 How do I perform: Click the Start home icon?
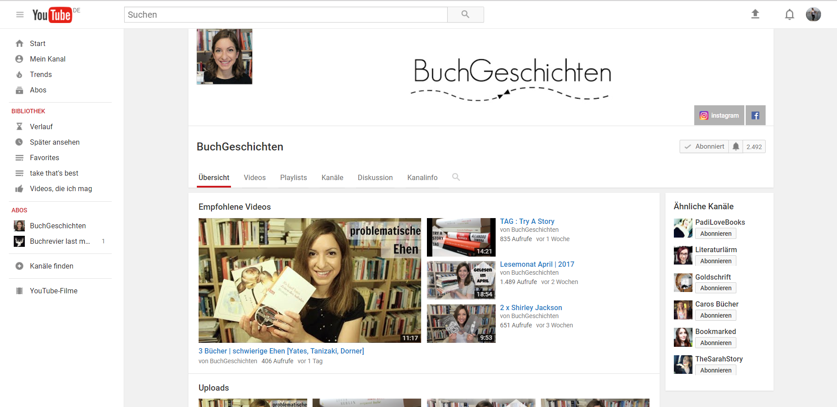click(20, 43)
